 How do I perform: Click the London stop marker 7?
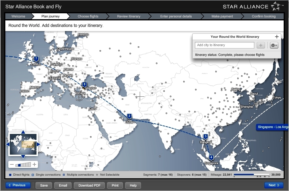coord(36,59)
